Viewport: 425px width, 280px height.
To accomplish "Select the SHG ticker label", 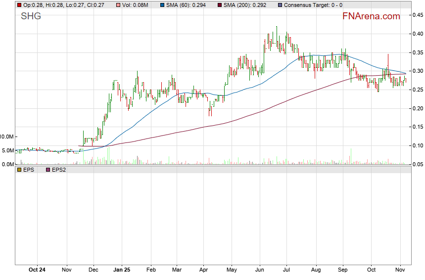I will pyautogui.click(x=31, y=16).
